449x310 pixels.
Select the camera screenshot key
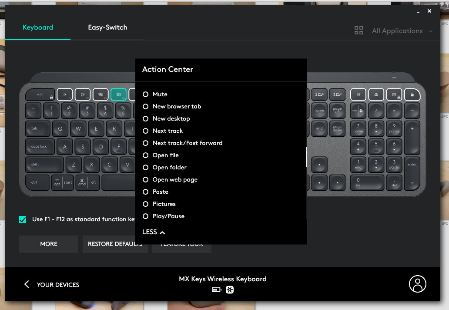click(376, 94)
